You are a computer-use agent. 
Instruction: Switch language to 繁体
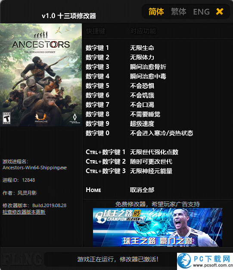[x=179, y=12]
